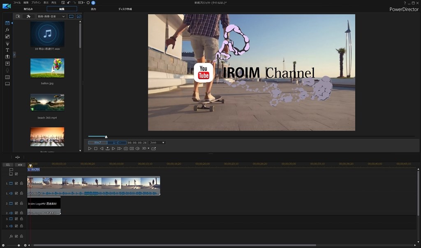
Task: Step to previous frame
Action: [102, 148]
